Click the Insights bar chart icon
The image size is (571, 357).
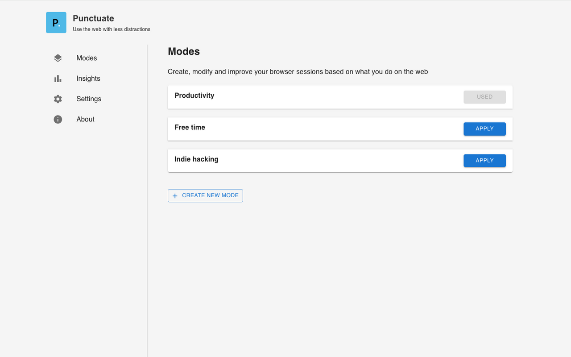pyautogui.click(x=58, y=79)
